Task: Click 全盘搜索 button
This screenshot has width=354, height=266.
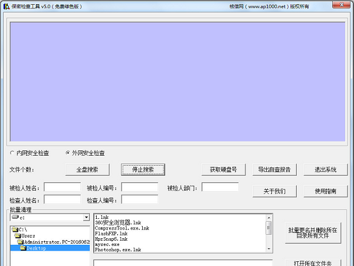Action: tap(91, 170)
